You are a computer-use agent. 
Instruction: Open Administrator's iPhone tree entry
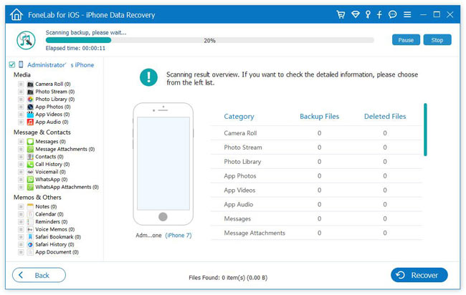(61, 64)
